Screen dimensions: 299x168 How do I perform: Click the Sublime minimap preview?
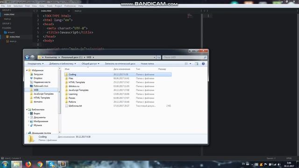(190, 15)
